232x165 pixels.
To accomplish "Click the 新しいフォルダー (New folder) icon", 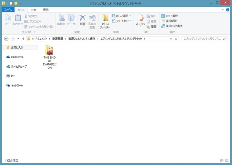I will (105, 22).
